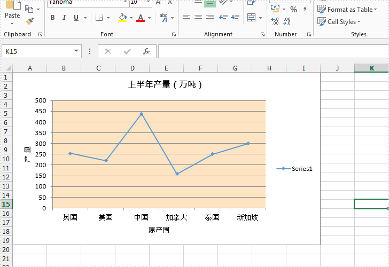Click the 新加坡 category axis label
Screen dimensions: 389x267
(247, 217)
